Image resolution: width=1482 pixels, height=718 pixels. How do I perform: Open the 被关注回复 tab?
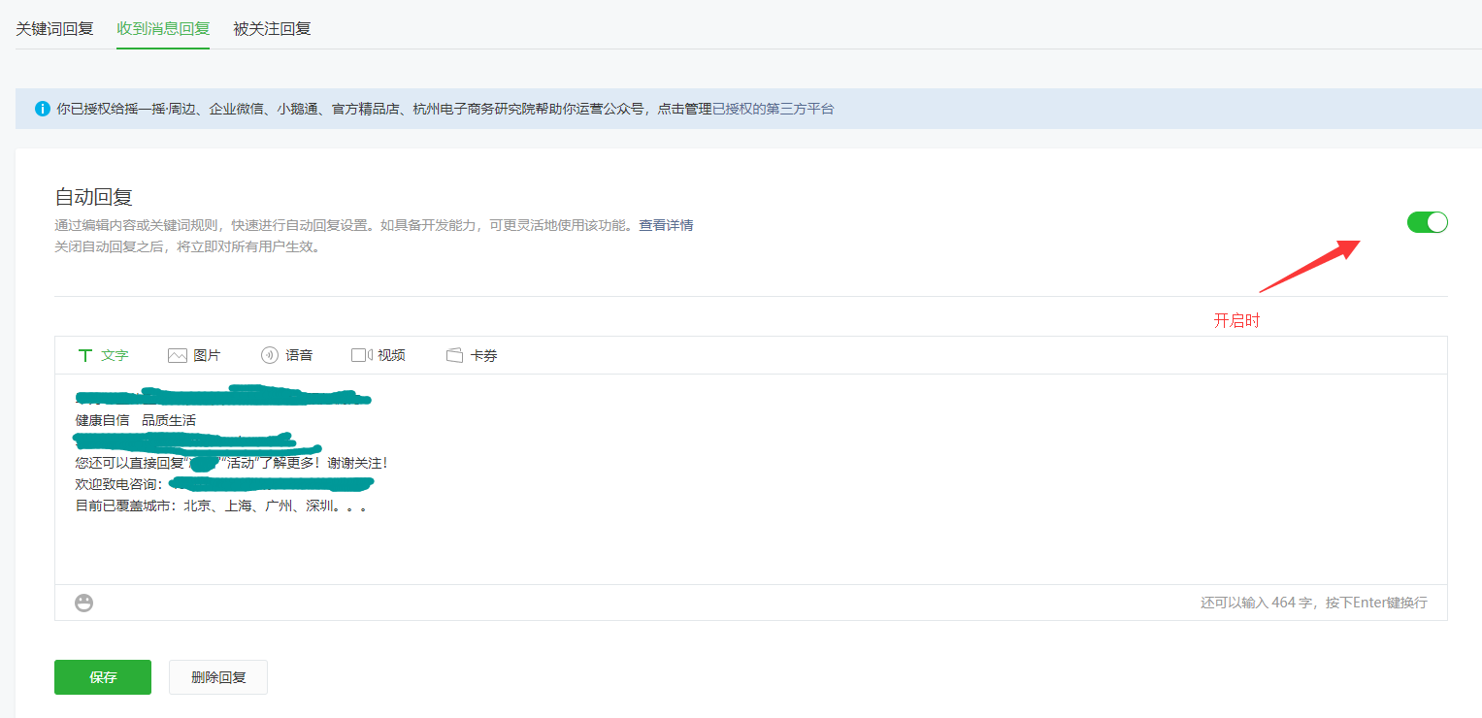pyautogui.click(x=272, y=28)
